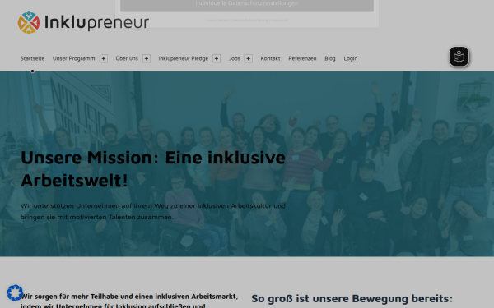Open the Impressum link
The image size is (494, 308).
pyautogui.click(x=280, y=20)
